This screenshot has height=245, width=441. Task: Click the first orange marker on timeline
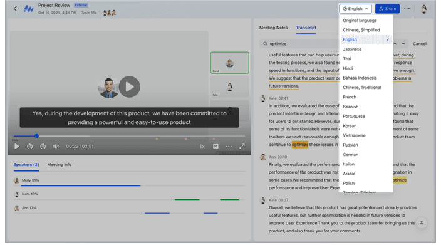tap(157, 138)
